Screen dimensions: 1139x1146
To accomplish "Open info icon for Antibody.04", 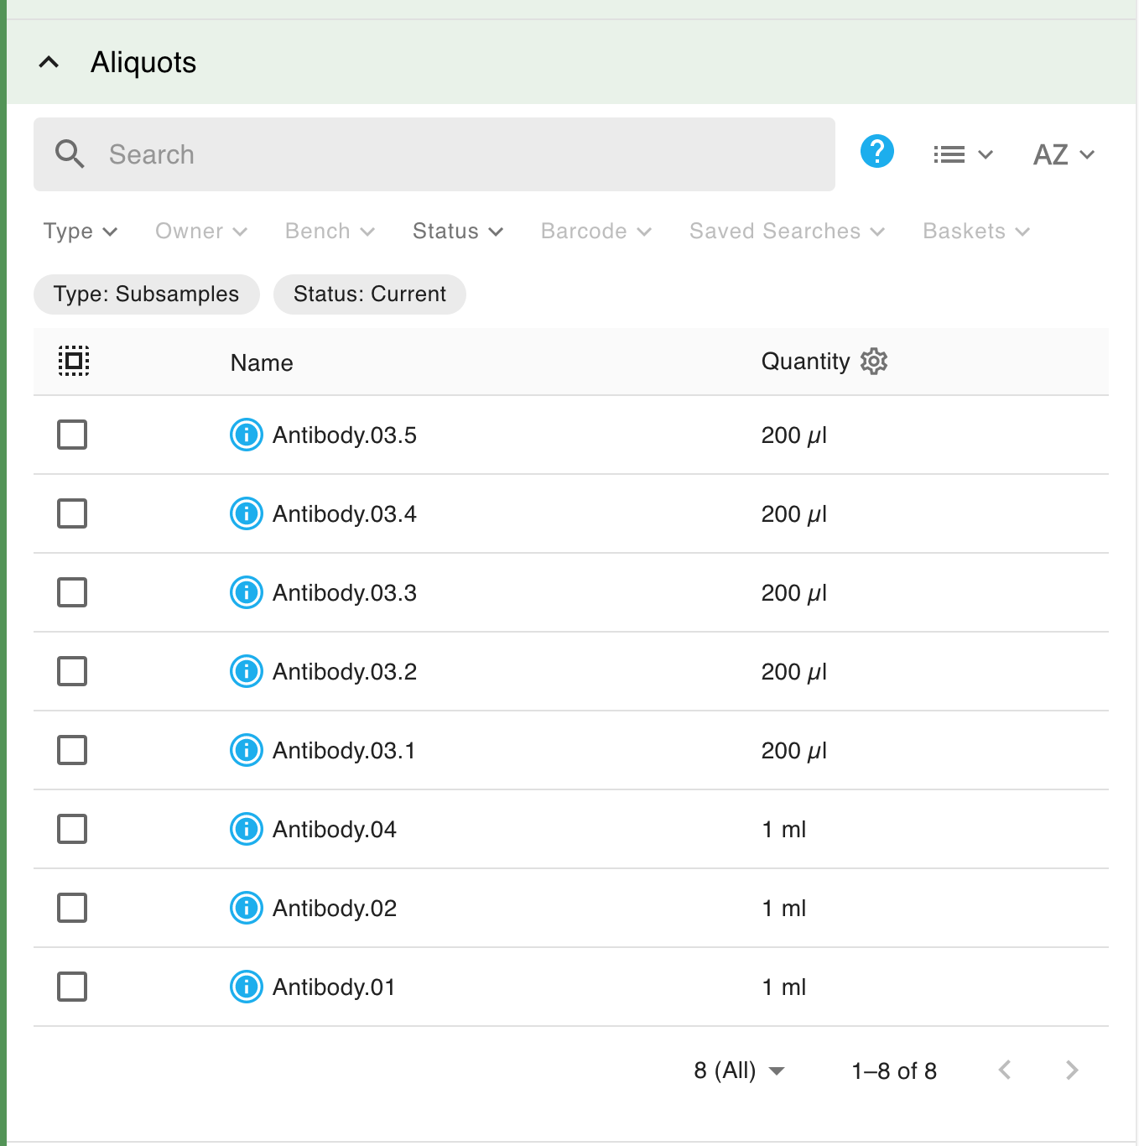I will click(x=247, y=829).
